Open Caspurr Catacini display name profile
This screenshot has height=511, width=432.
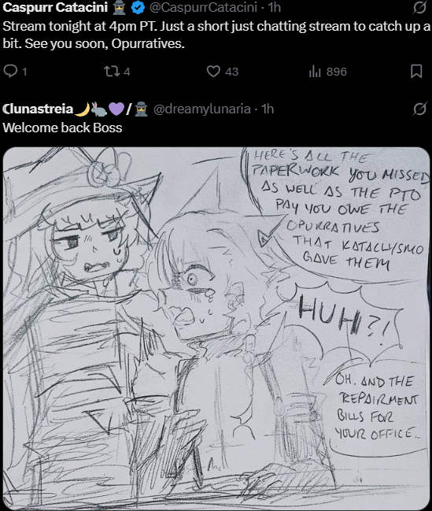(55, 7)
